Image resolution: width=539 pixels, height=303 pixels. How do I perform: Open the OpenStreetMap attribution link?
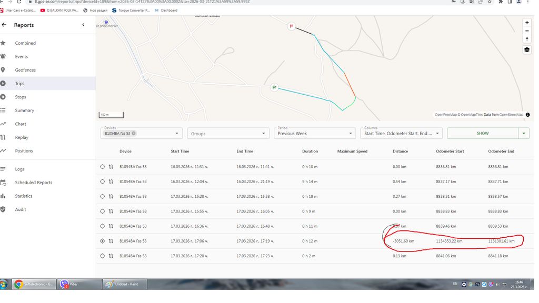click(511, 115)
